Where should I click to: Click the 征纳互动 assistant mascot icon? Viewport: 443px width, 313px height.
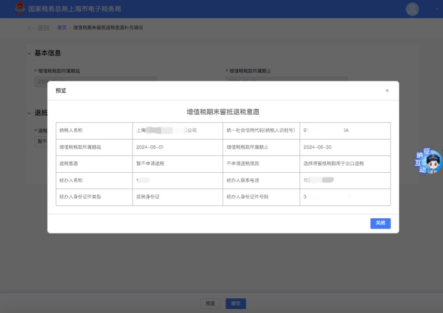pyautogui.click(x=429, y=163)
